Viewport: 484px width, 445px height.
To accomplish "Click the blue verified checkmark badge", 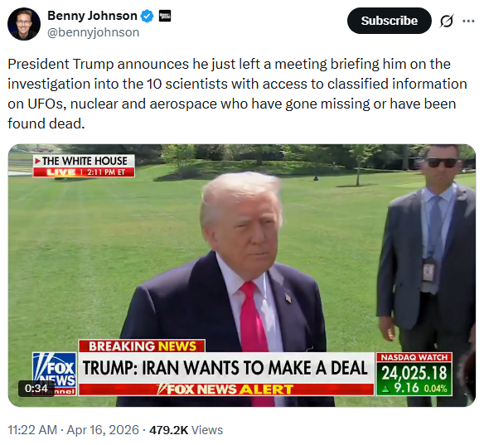I will pos(148,16).
